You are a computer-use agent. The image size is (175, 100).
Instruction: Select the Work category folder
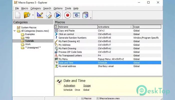point(28,44)
